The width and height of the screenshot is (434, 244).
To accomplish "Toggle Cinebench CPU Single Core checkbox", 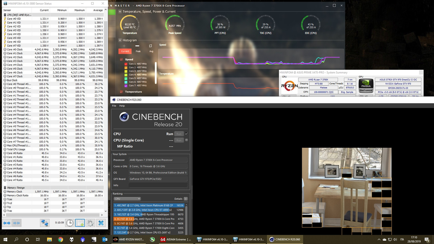I will click(186, 140).
